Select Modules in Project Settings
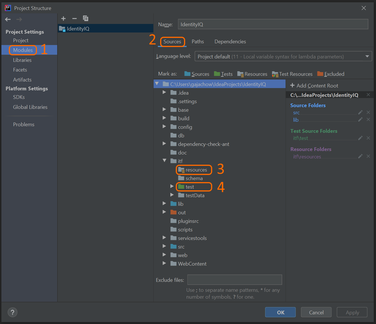This screenshot has width=376, height=324. [23, 50]
